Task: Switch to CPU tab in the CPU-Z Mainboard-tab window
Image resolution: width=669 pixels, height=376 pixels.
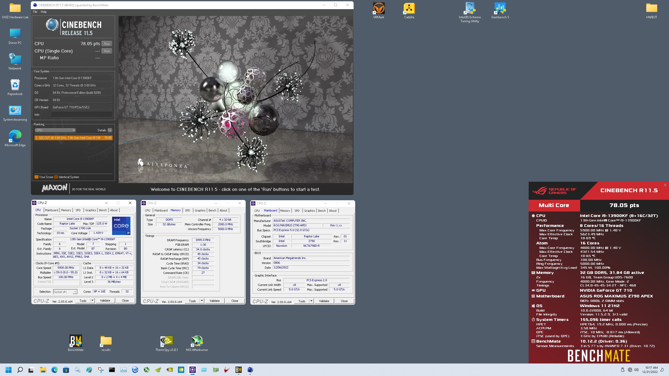Action: (x=257, y=211)
